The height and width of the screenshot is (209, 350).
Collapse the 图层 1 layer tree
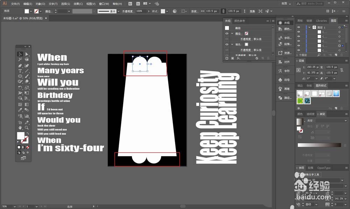pos(309,27)
